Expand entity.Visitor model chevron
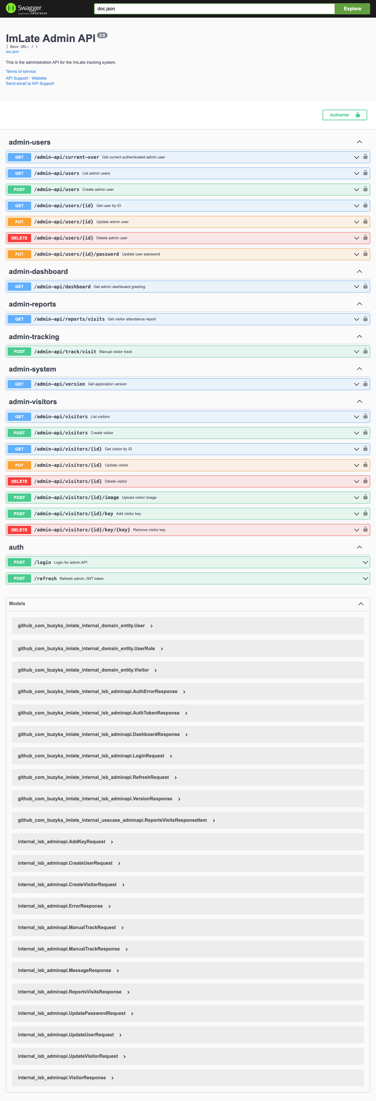Viewport: 376px width, 1101px height. [155, 670]
